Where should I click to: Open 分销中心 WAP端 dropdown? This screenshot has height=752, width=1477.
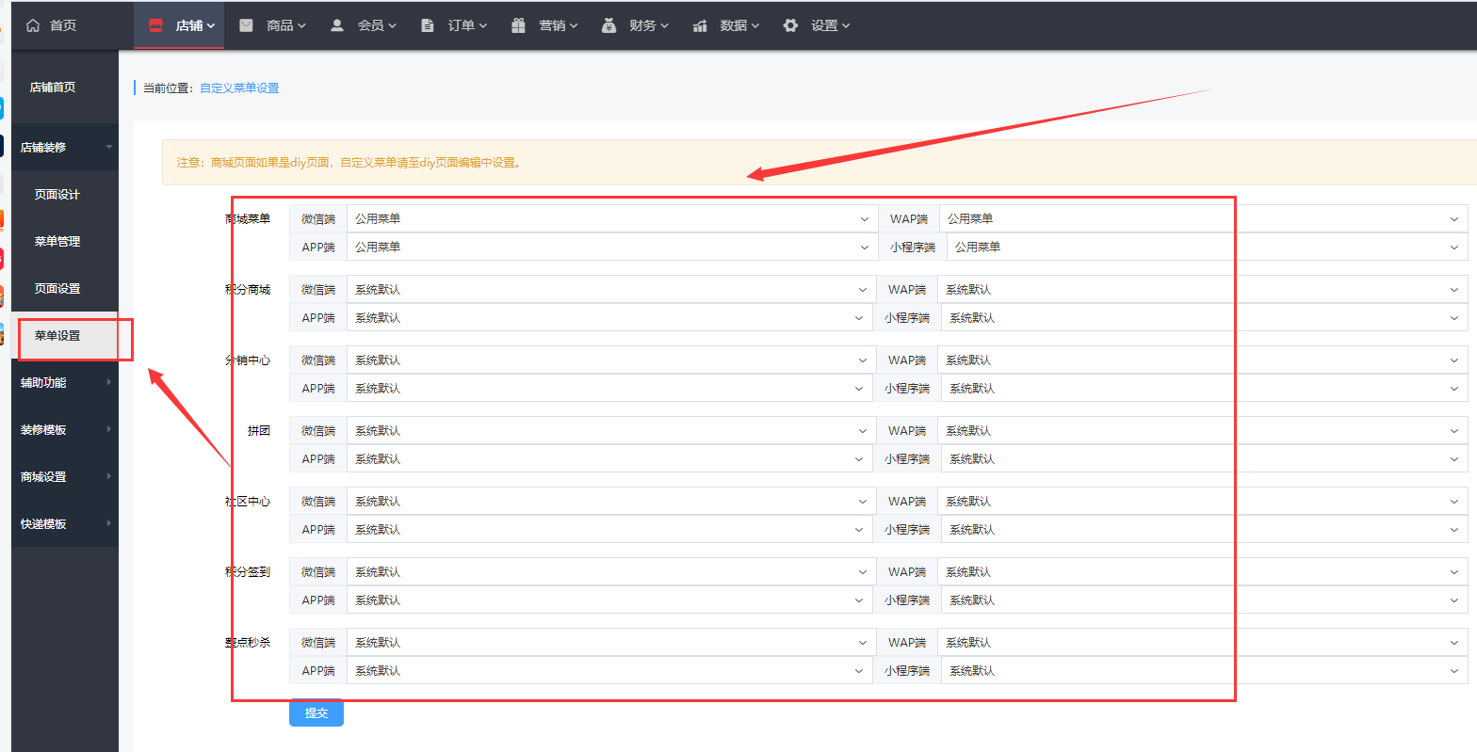pos(1202,360)
